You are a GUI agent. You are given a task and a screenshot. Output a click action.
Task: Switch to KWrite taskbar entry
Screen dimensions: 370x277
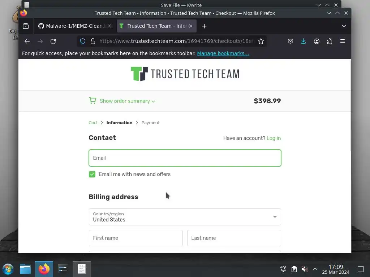click(x=82, y=269)
